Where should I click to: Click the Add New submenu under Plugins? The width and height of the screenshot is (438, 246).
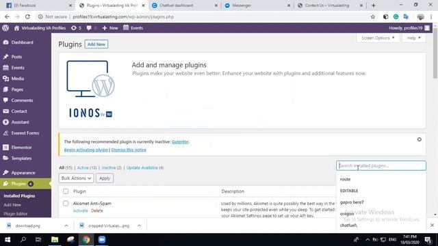pos(12,205)
